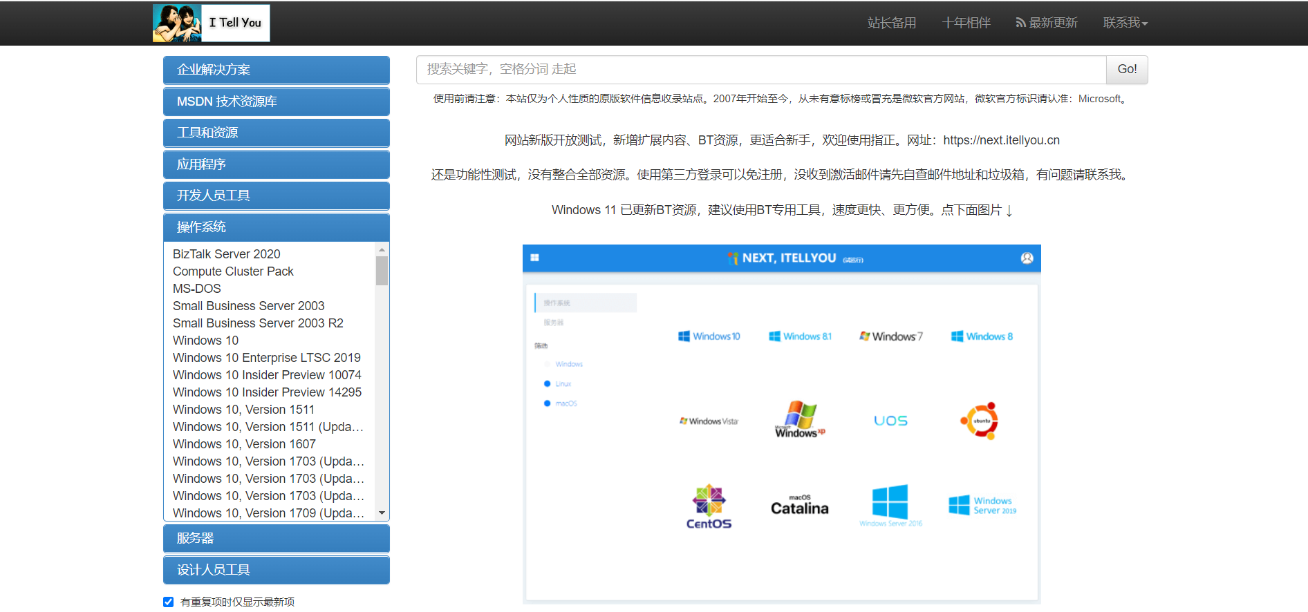Viewport: 1308px width, 612px height.
Task: Click the user avatar icon in preview header
Action: (x=1027, y=258)
